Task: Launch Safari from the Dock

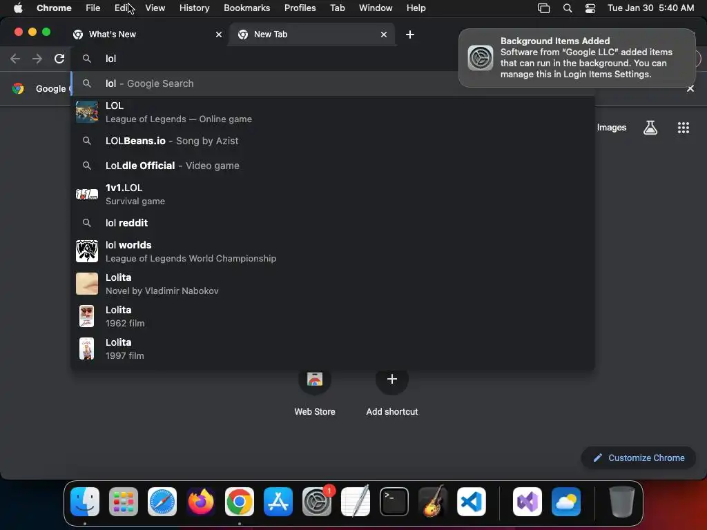Action: pyautogui.click(x=162, y=502)
